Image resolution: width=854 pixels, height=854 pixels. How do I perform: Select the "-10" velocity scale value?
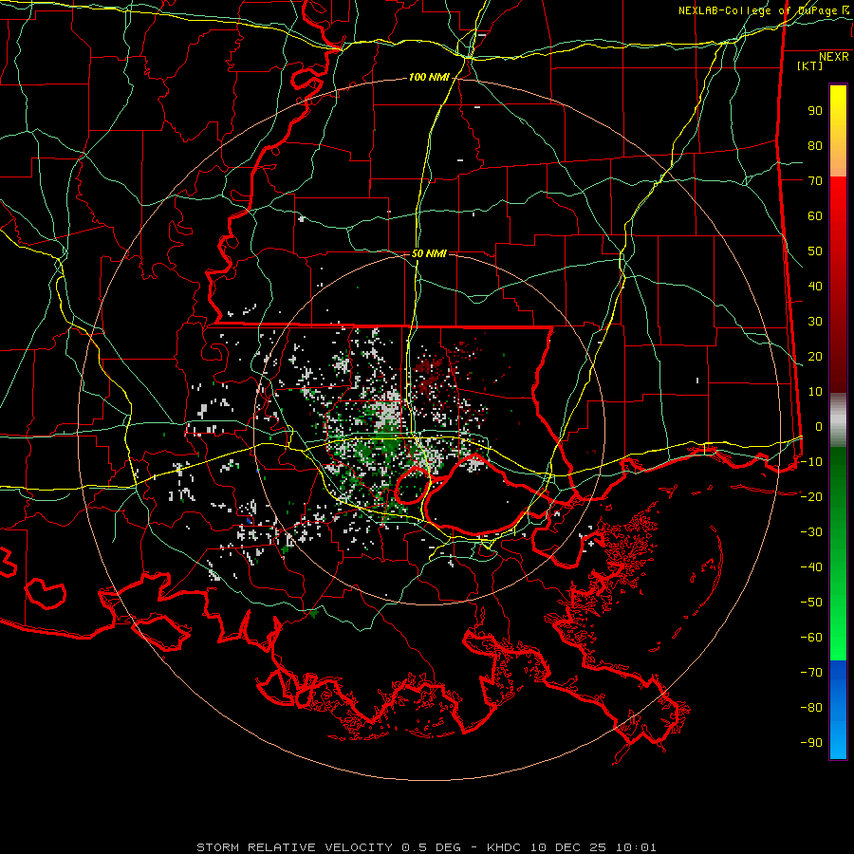click(x=811, y=462)
